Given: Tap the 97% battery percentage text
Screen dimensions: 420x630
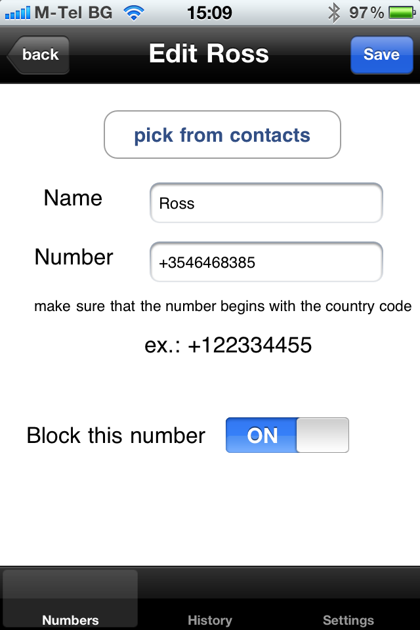Looking at the screenshot, I should (x=366, y=13).
